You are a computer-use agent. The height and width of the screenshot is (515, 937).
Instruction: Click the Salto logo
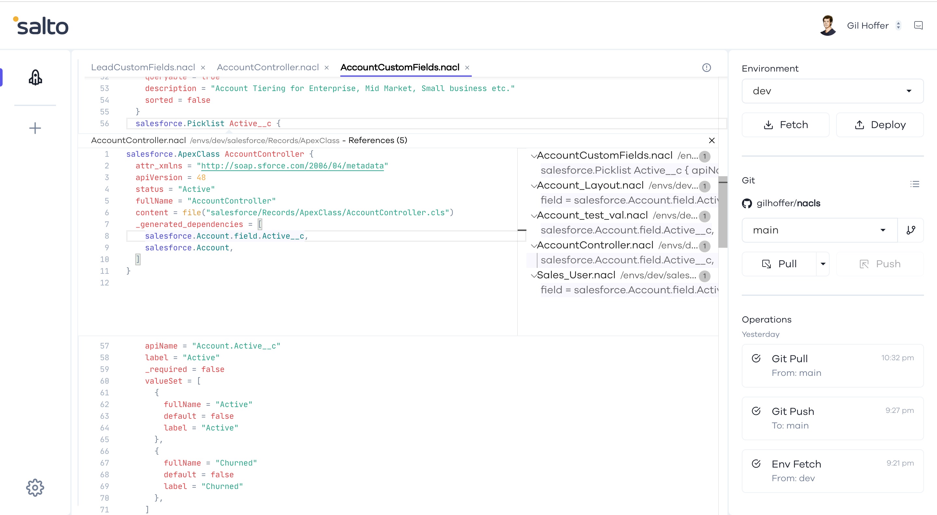(41, 26)
